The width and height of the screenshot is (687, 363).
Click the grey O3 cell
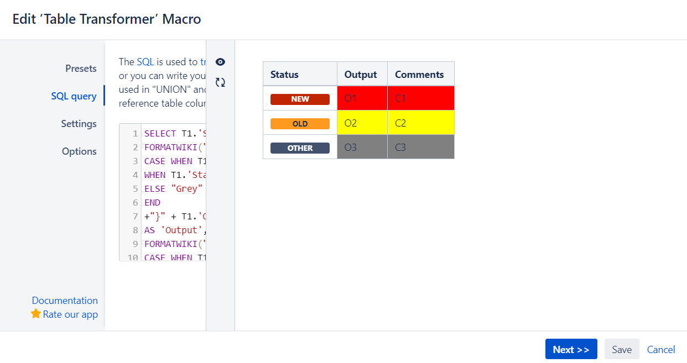point(362,146)
